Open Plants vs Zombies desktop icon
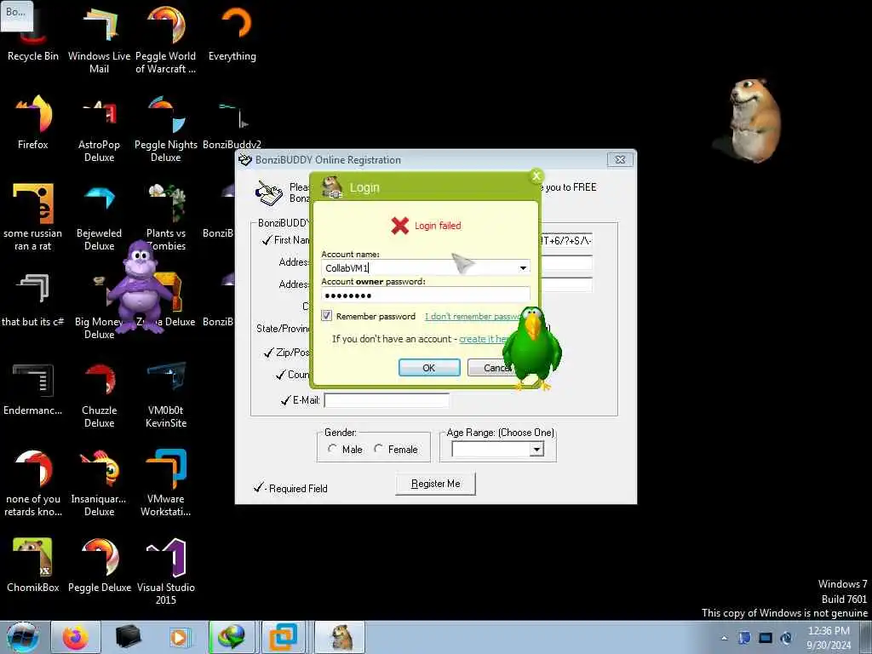Screen dimensions: 872x654 pos(166,217)
